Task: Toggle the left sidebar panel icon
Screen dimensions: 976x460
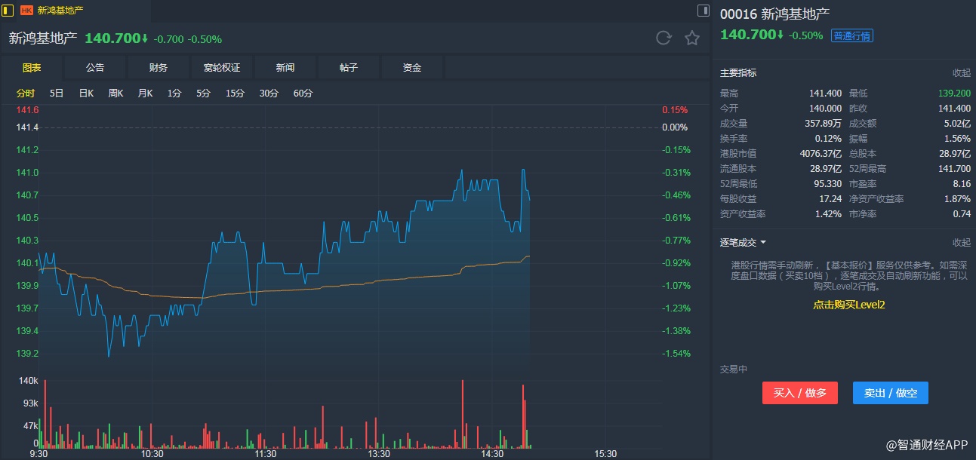Action: (8, 11)
